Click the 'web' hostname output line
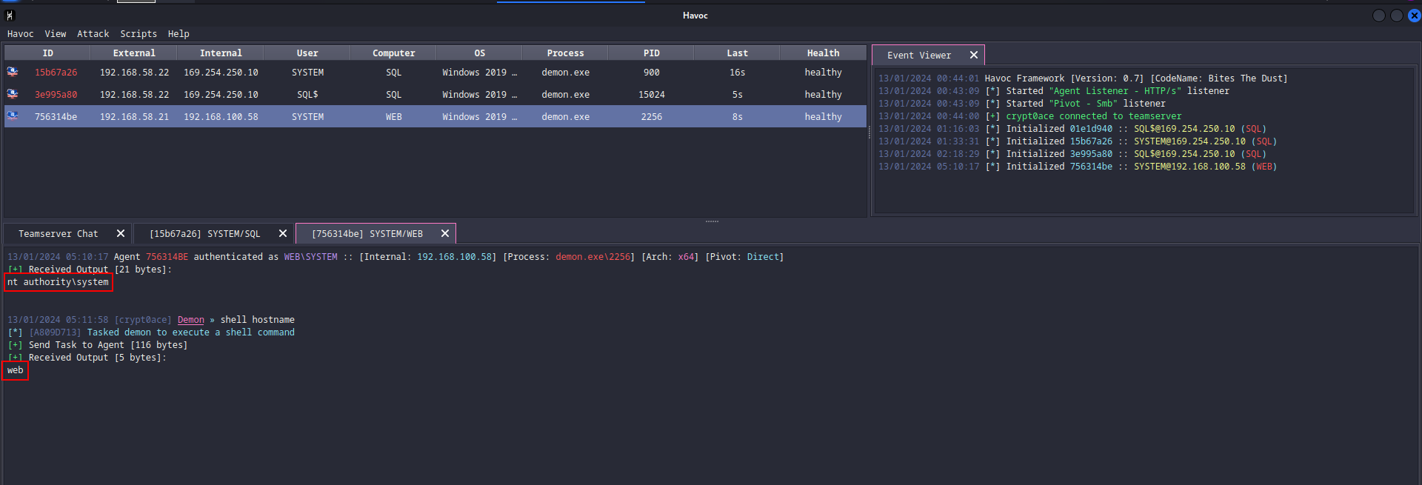 pyautogui.click(x=16, y=370)
